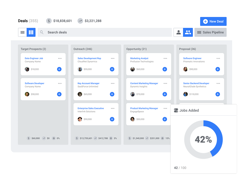Click plus icon on Product Marketing Manager card

[x=165, y=119]
